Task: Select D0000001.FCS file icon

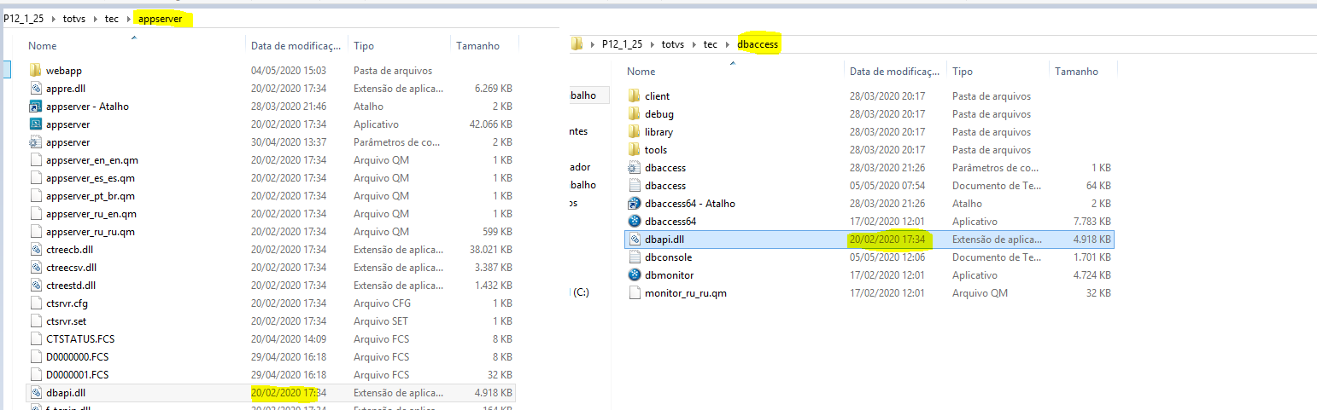Action: coord(36,375)
